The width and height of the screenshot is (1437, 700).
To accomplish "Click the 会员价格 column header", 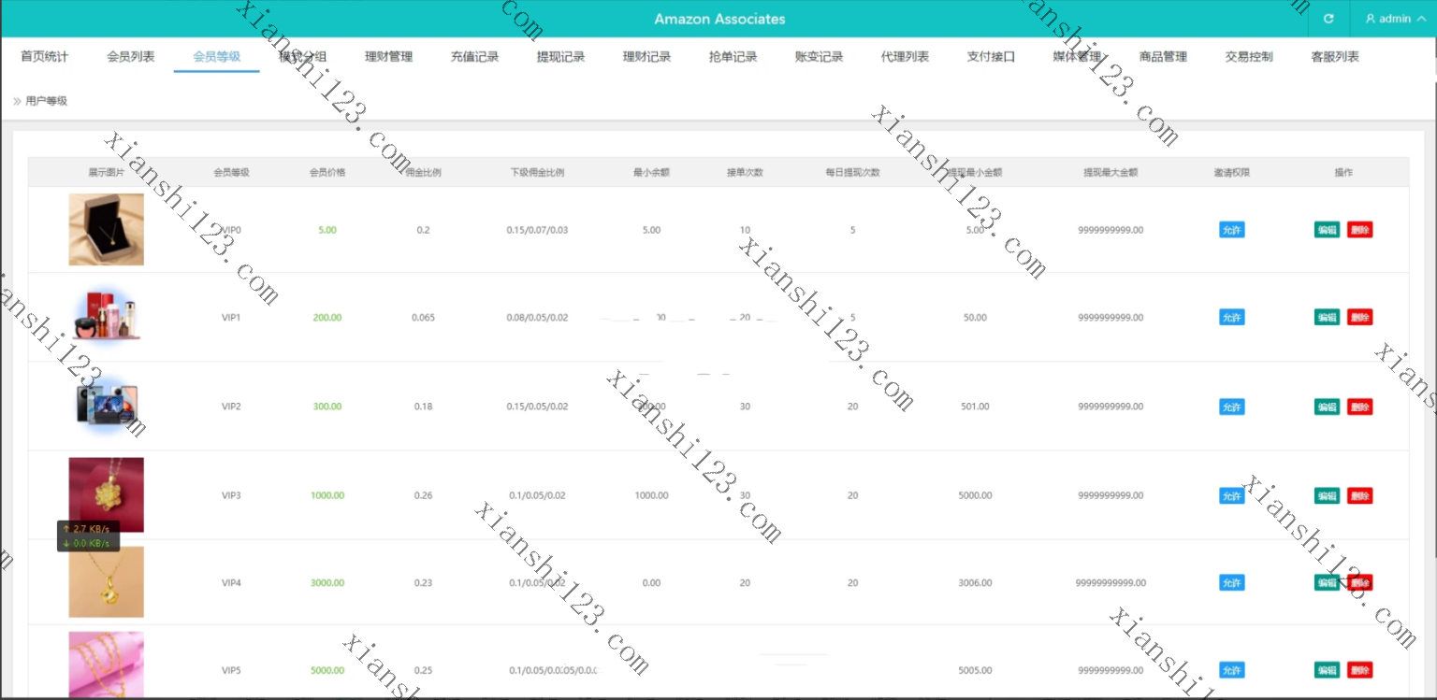I will [x=327, y=173].
